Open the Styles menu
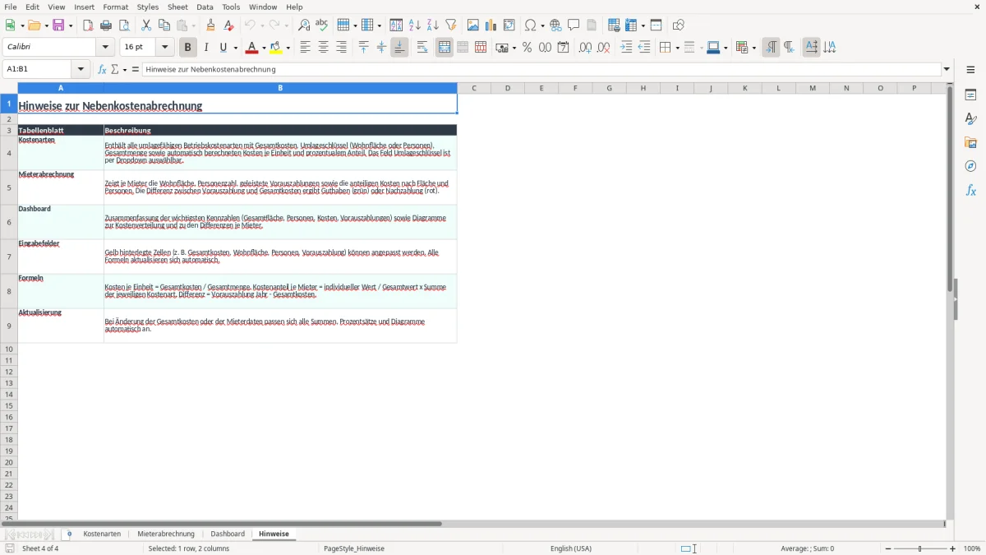Image resolution: width=986 pixels, height=555 pixels. [x=148, y=7]
